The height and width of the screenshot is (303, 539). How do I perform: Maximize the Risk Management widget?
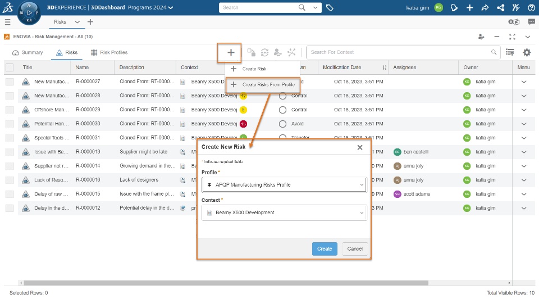(512, 37)
